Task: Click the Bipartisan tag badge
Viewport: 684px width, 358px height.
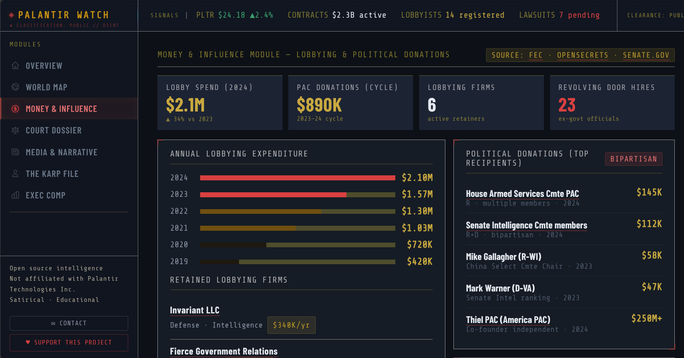Action: (x=633, y=159)
